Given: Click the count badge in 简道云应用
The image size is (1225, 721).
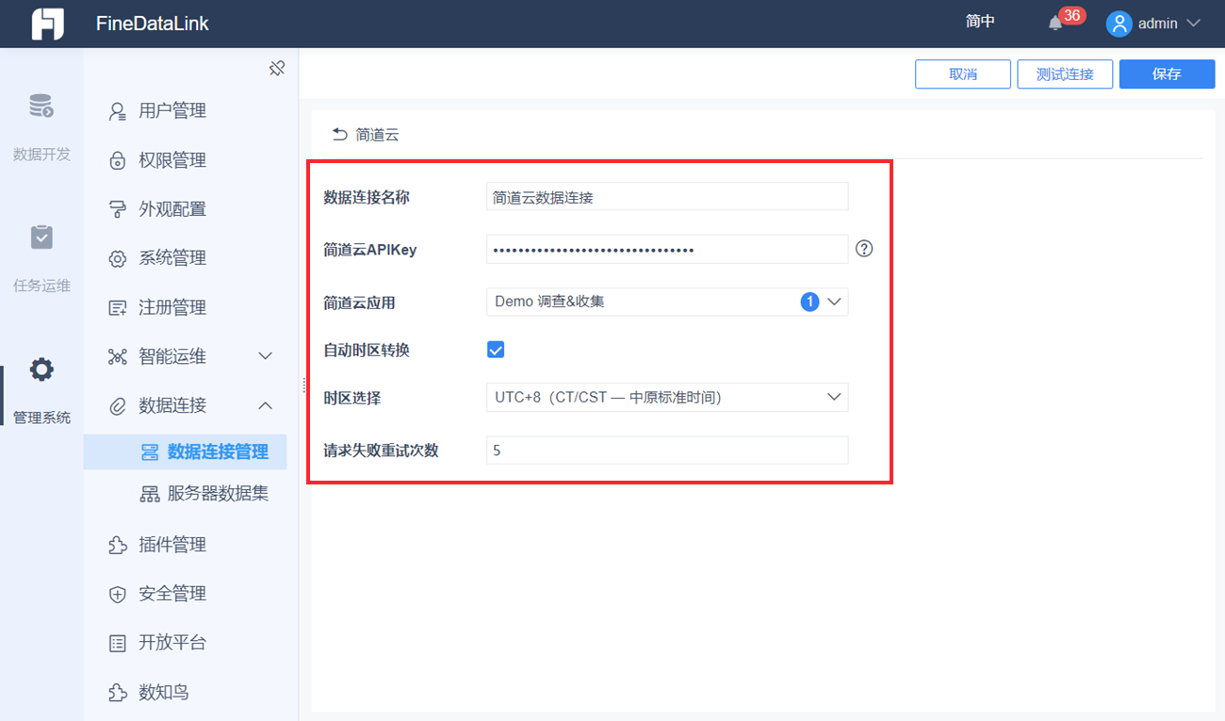Looking at the screenshot, I should (x=809, y=302).
